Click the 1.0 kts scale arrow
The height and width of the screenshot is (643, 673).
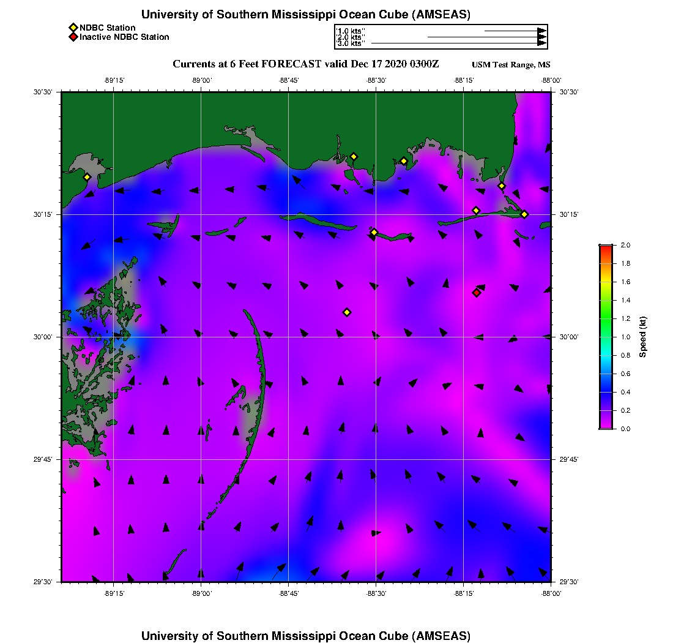pyautogui.click(x=514, y=30)
